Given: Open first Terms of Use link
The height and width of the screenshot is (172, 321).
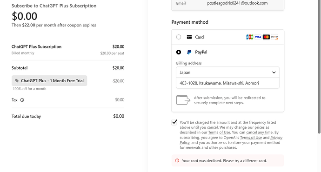Looking at the screenshot, I should click(x=219, y=132).
